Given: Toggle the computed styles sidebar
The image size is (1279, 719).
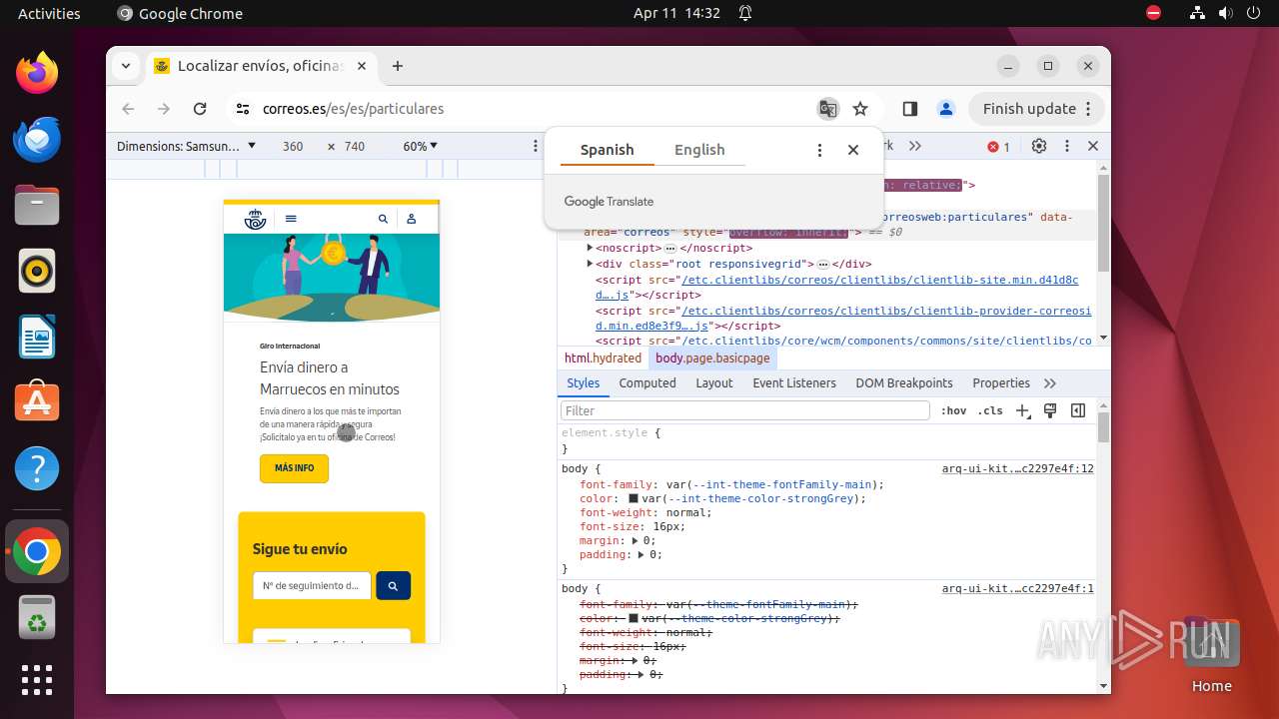Looking at the screenshot, I should [x=1078, y=410].
